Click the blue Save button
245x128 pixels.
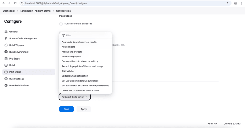[66, 109]
